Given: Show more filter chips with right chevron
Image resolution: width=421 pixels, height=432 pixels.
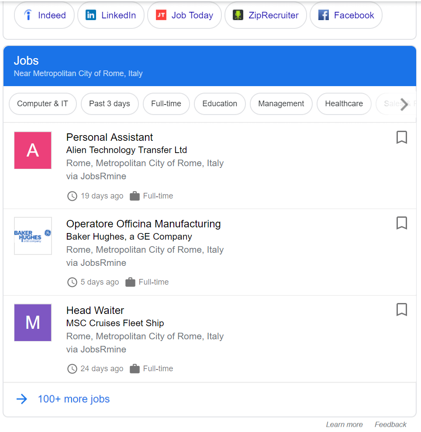Looking at the screenshot, I should click(x=404, y=105).
